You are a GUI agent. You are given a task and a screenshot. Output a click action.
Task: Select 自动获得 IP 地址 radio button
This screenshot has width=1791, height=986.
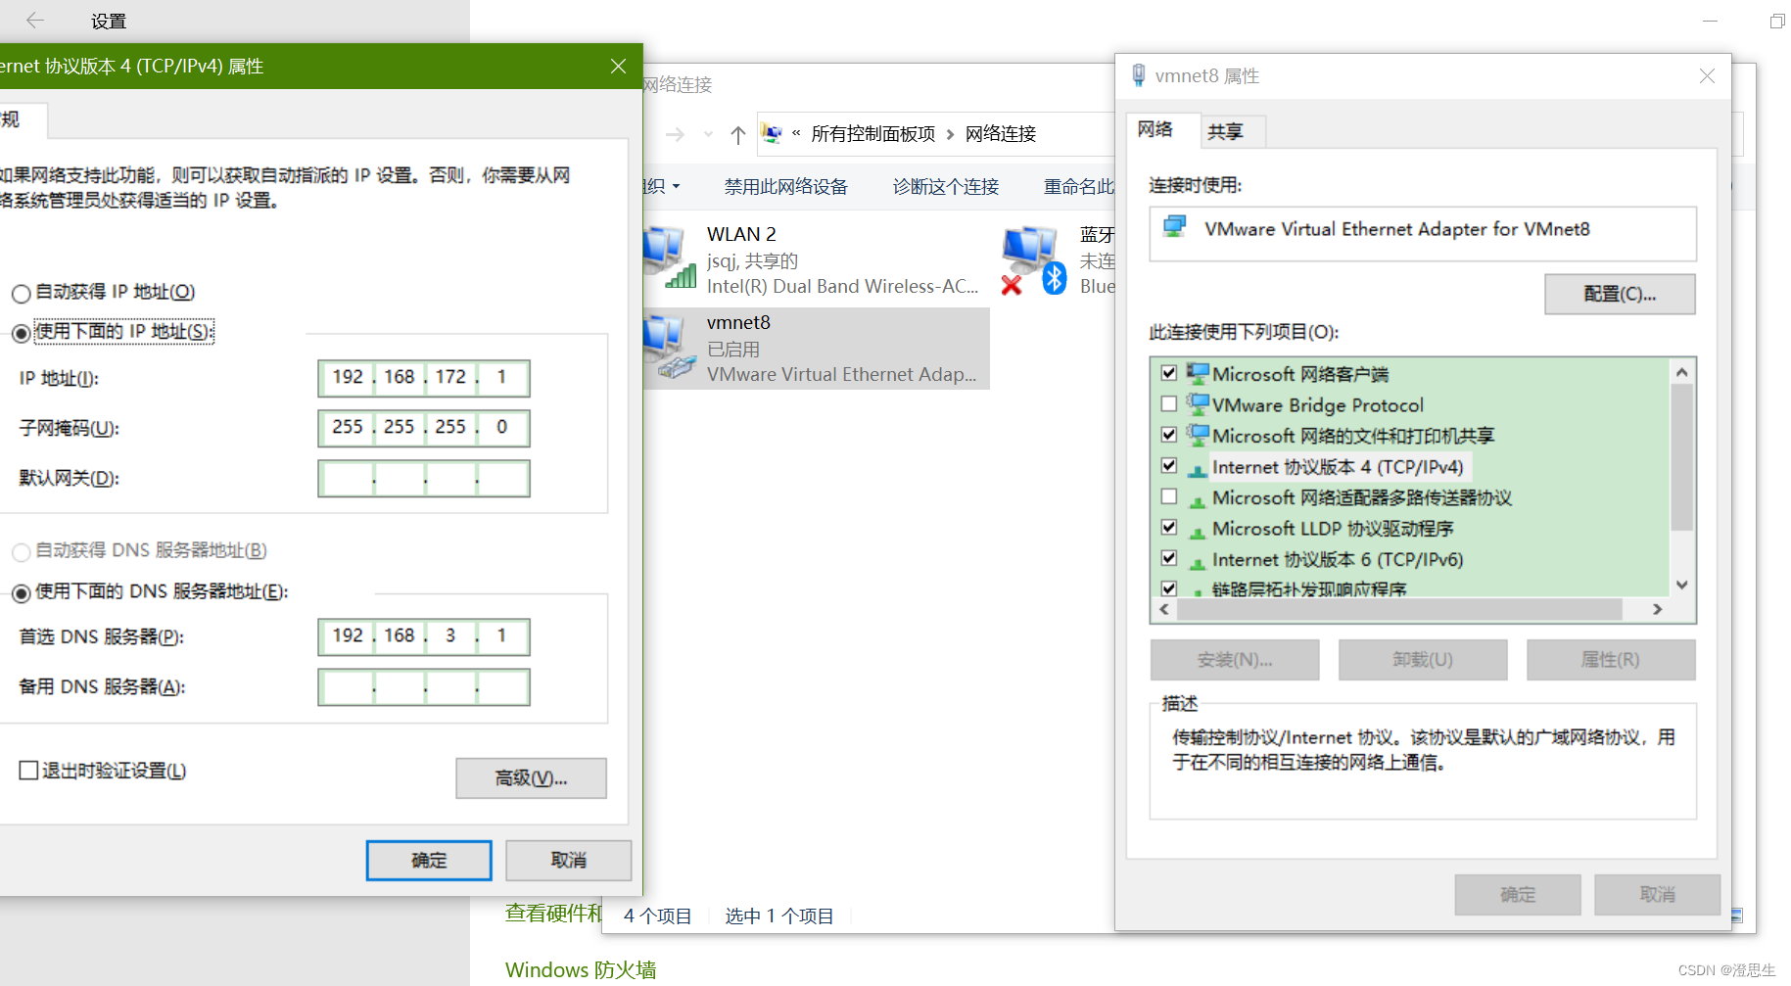[x=21, y=292]
